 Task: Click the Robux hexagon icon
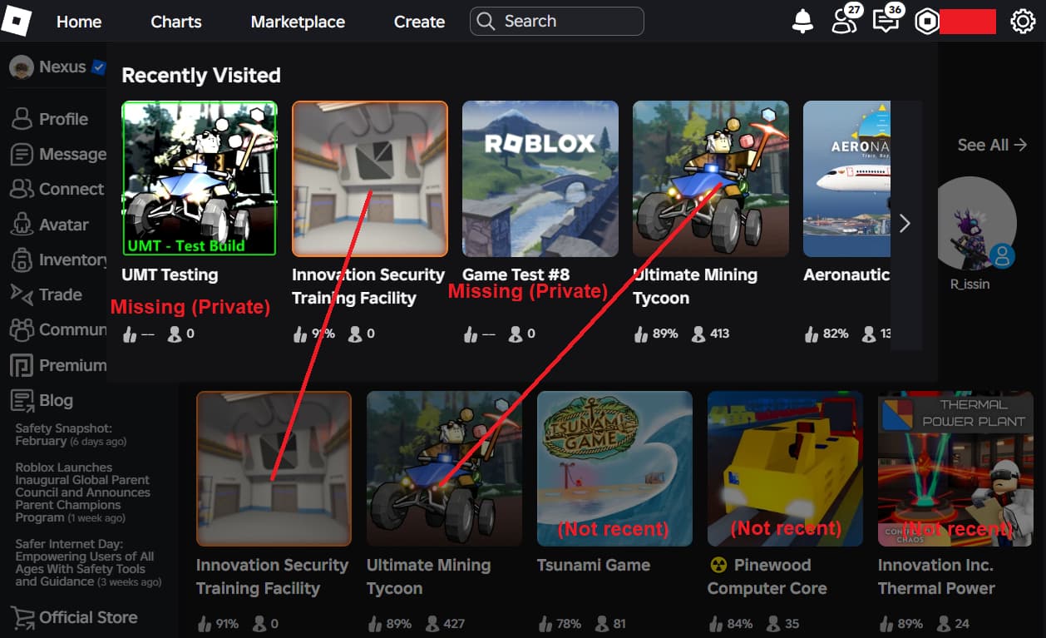point(926,22)
